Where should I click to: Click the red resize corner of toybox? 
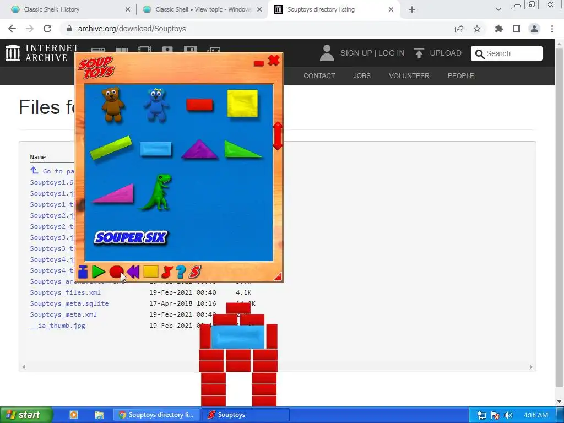point(278,276)
